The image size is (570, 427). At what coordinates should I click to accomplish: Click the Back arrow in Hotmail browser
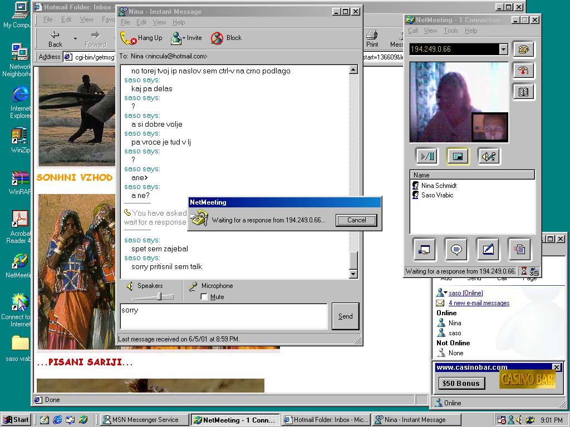pos(55,39)
